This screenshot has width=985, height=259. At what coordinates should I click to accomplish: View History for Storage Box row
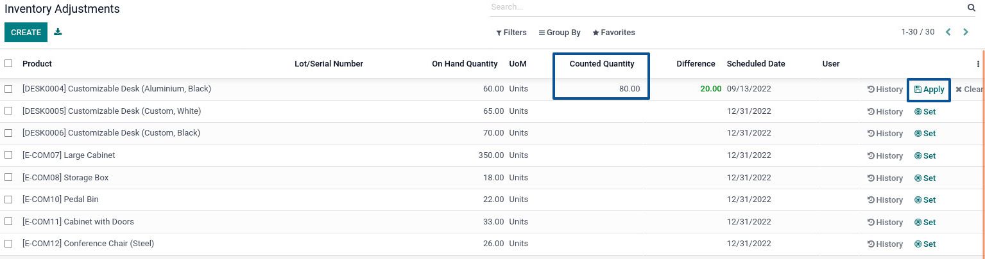click(x=885, y=178)
